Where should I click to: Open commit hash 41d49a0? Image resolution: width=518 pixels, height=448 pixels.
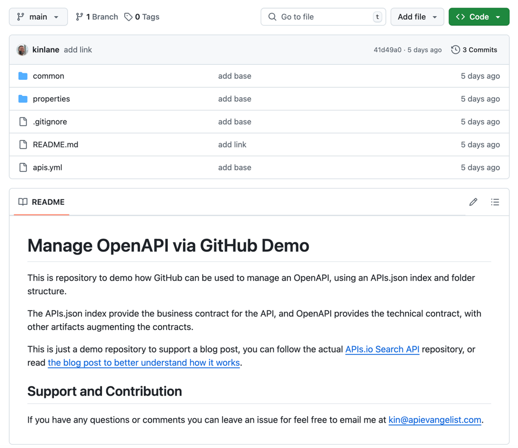click(387, 50)
